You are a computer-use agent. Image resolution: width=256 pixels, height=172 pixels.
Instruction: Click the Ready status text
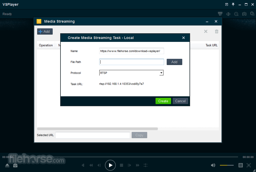[7, 14]
